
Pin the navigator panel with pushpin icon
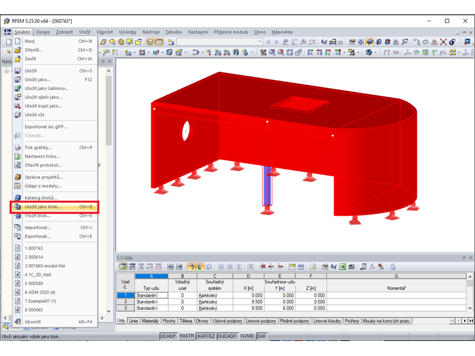click(103, 61)
